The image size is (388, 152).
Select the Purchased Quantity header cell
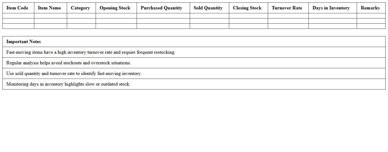(162, 8)
